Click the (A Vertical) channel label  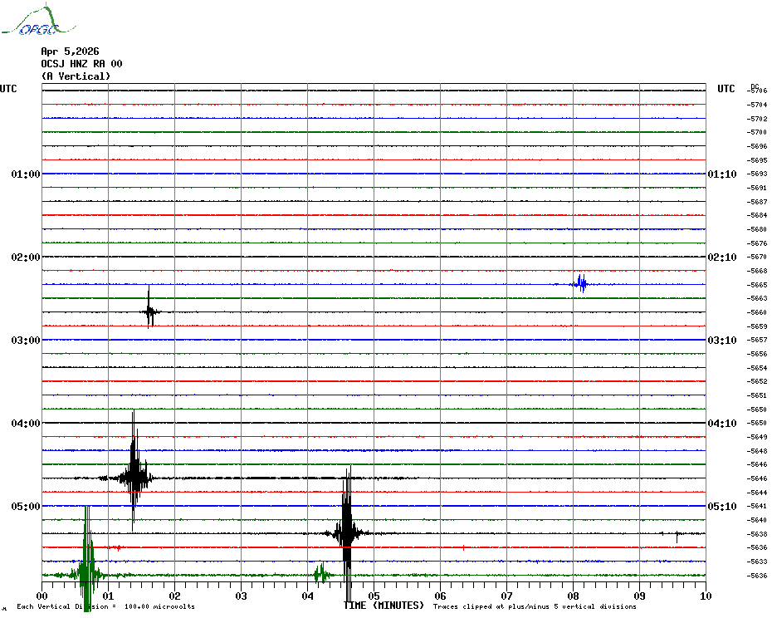(x=76, y=76)
